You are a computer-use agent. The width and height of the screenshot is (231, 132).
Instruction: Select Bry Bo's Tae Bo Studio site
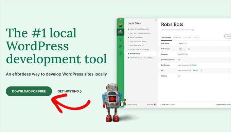pyautogui.click(x=140, y=33)
